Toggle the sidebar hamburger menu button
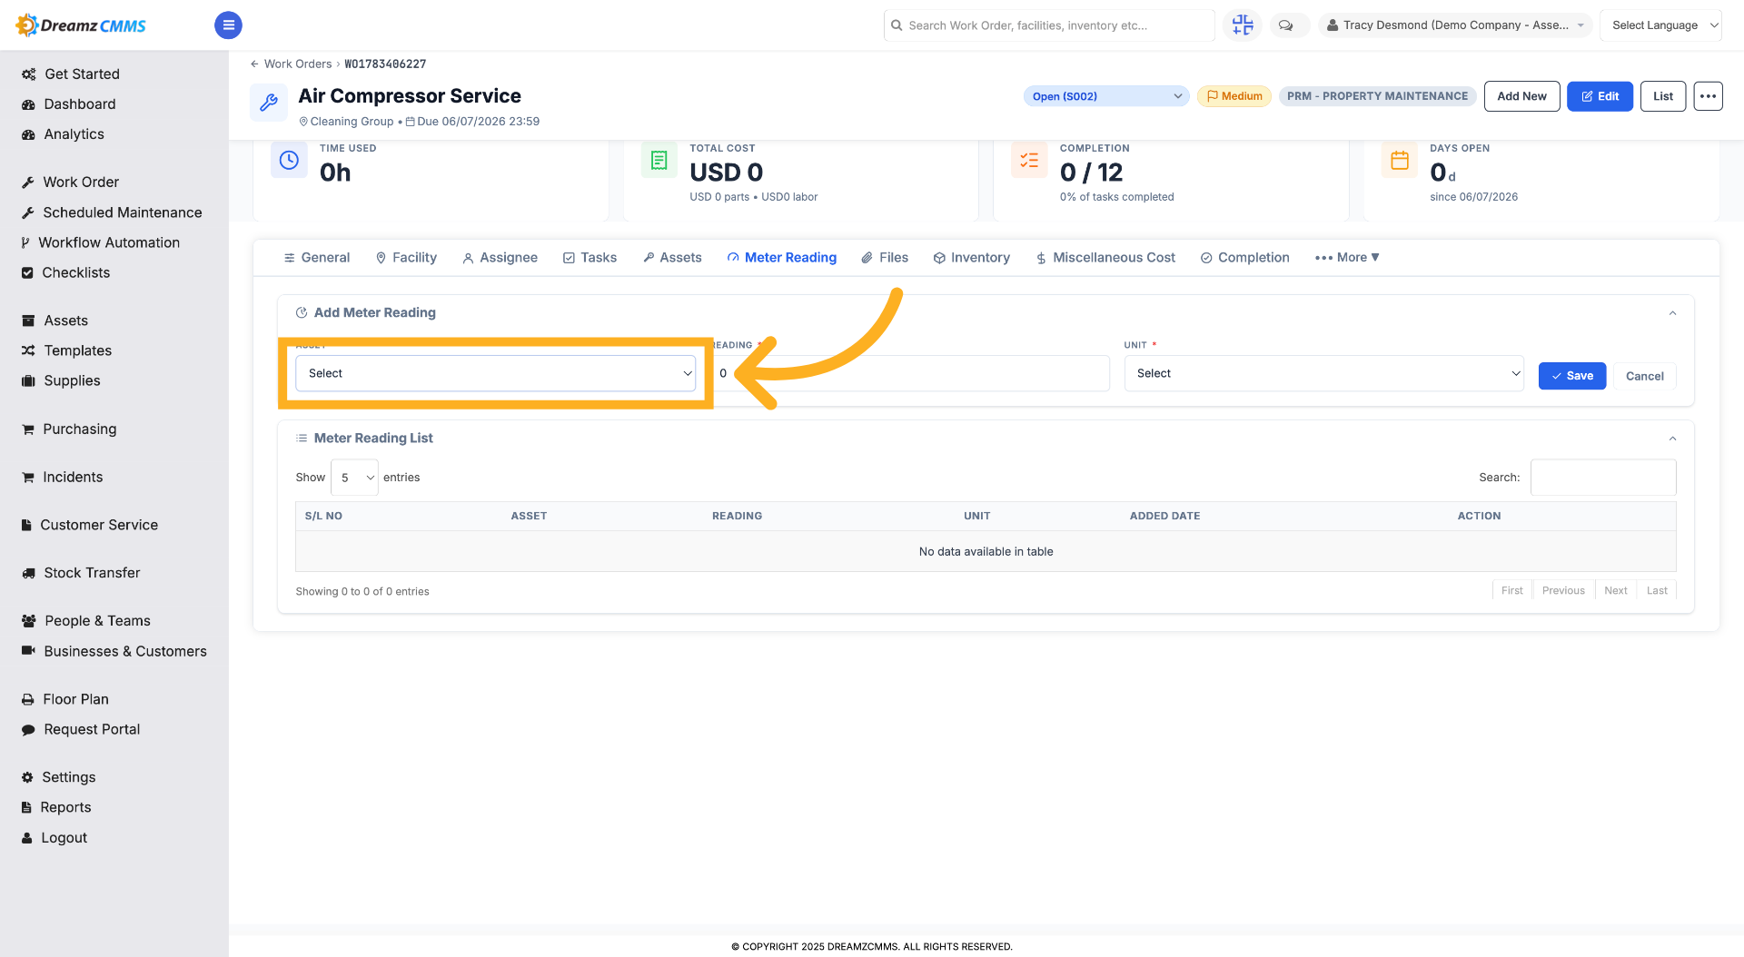 (228, 25)
